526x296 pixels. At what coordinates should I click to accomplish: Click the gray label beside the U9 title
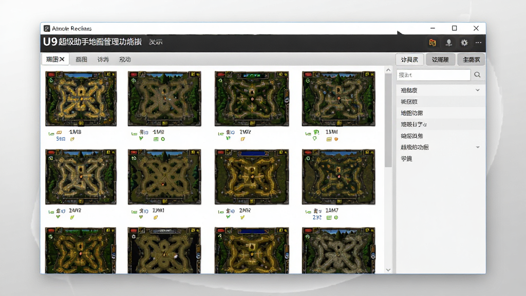[x=156, y=42]
